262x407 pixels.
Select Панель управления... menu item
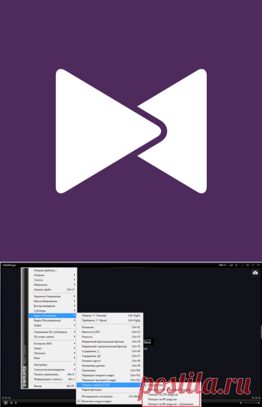53,375
